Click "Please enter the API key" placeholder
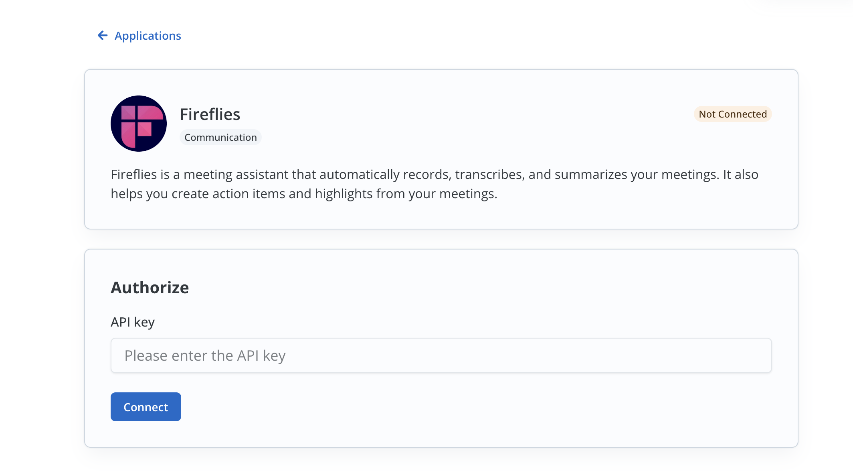This screenshot has width=853, height=471. [205, 356]
